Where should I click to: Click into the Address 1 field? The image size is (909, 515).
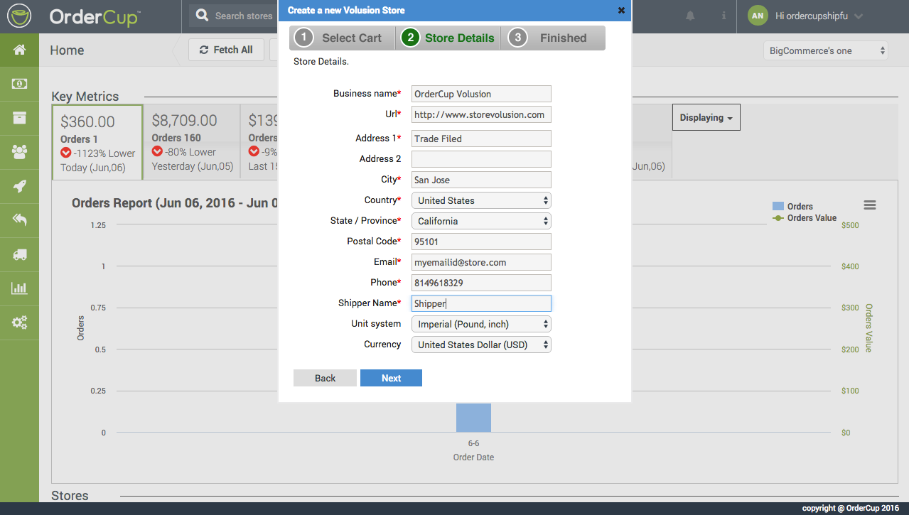click(481, 139)
